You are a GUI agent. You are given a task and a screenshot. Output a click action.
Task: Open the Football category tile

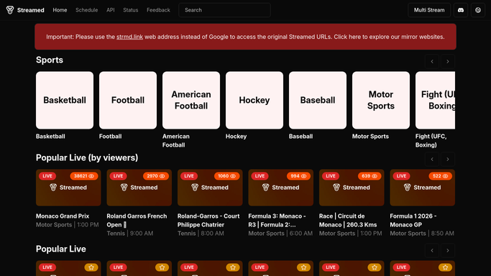coord(128,100)
